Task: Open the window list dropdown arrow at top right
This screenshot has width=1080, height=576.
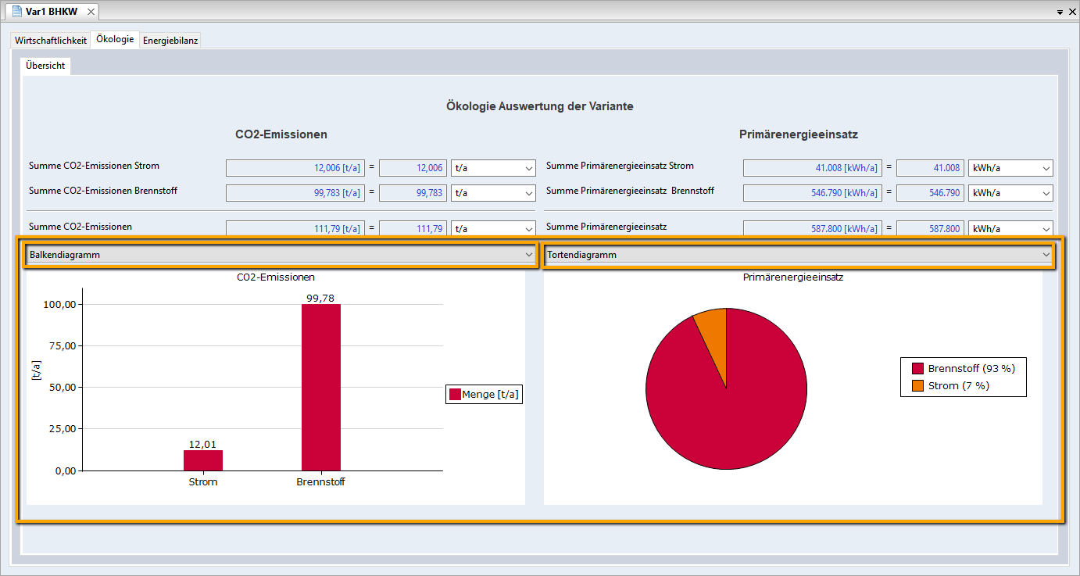Action: pyautogui.click(x=1060, y=13)
